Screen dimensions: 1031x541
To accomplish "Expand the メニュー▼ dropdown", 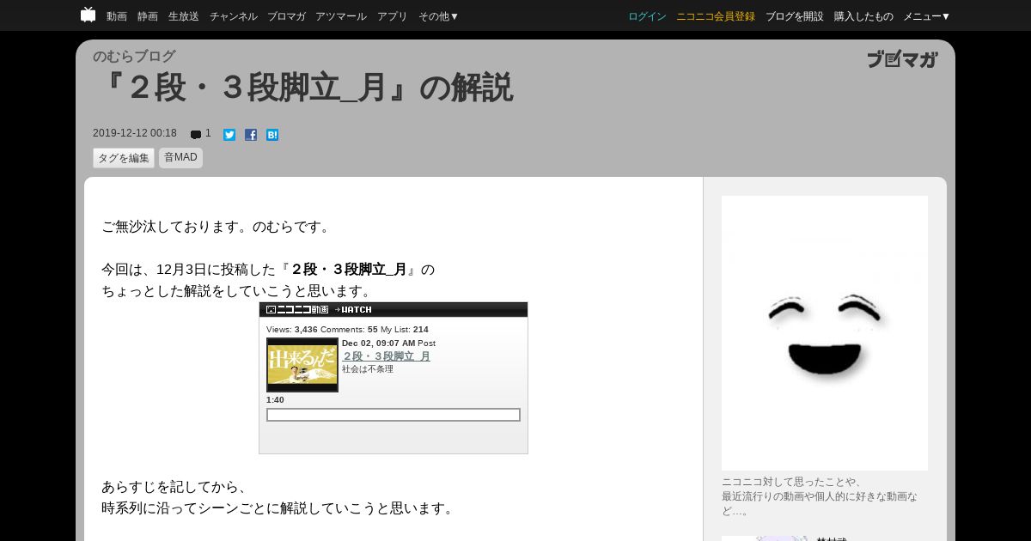I will tap(927, 16).
